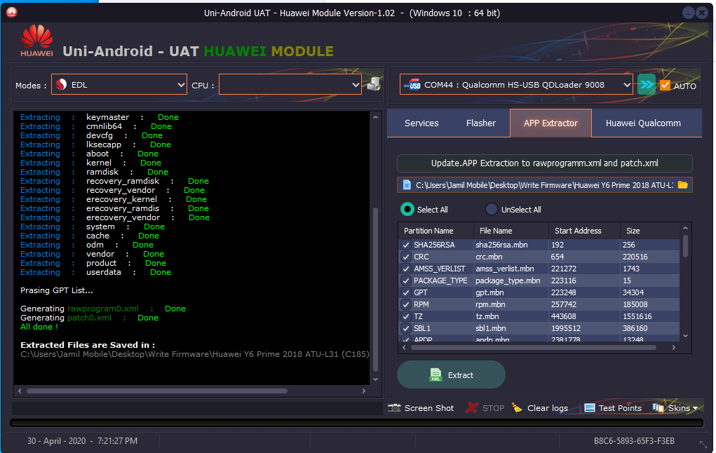Image resolution: width=716 pixels, height=453 pixels.
Task: Click the folder browse icon for Update.APP
Action: (x=682, y=185)
